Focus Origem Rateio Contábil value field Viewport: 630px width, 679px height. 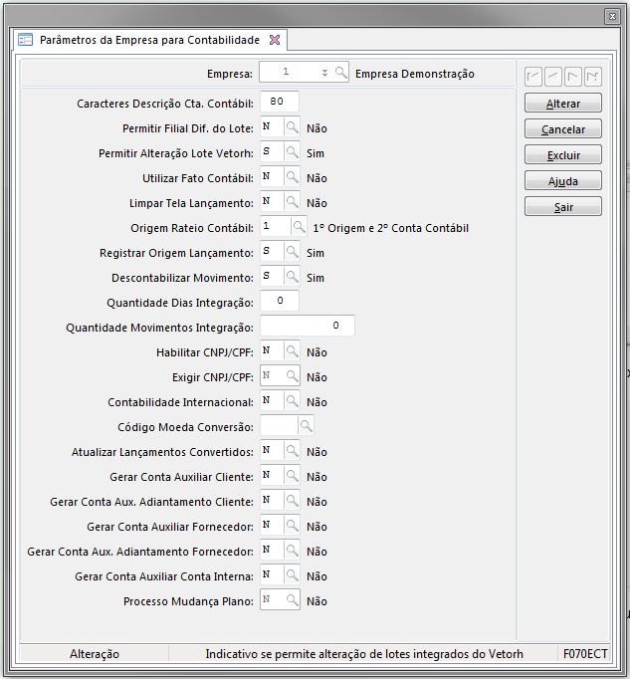[276, 227]
